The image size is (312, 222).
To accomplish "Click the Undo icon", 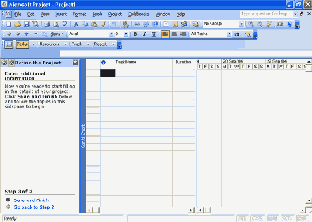I will 114,24.
